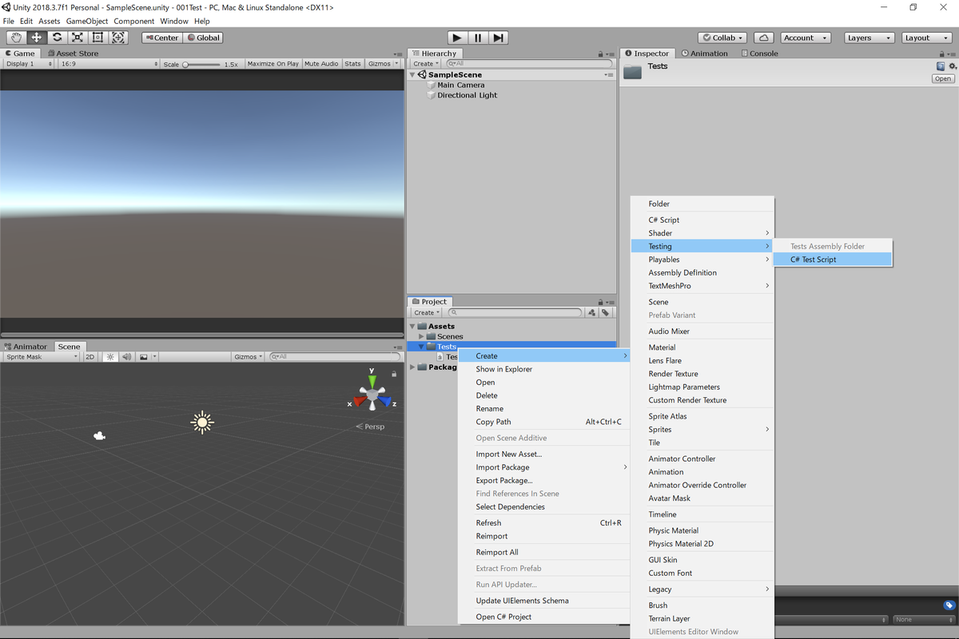Open the GameObject menu

click(86, 21)
